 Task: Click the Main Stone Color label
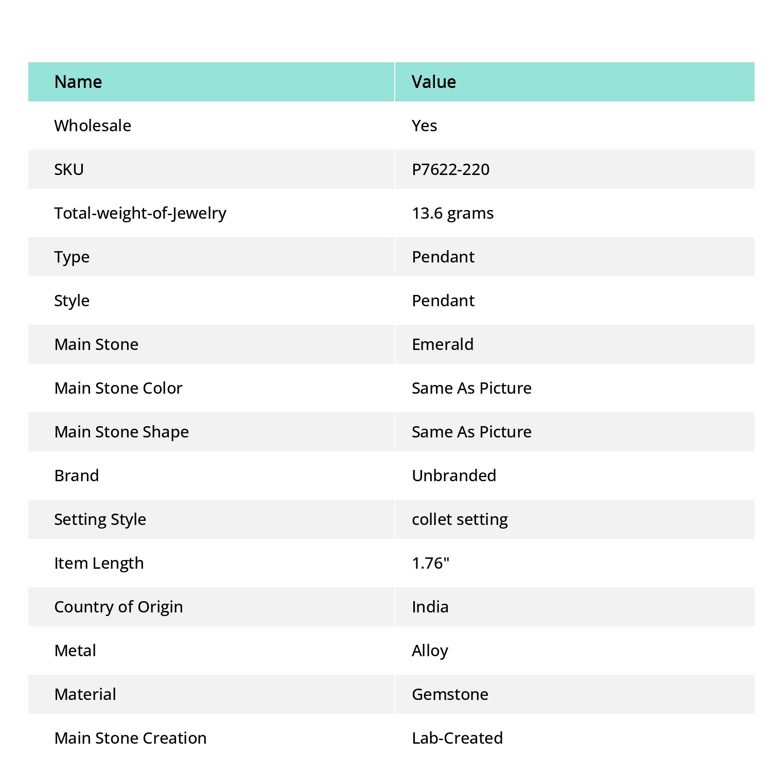pyautogui.click(x=118, y=388)
